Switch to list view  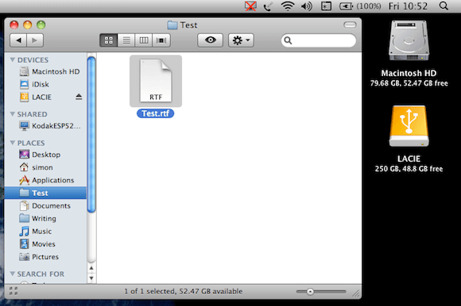pyautogui.click(x=126, y=40)
